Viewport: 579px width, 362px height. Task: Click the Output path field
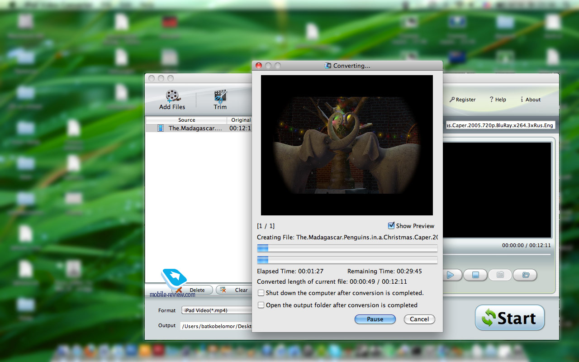pyautogui.click(x=216, y=326)
